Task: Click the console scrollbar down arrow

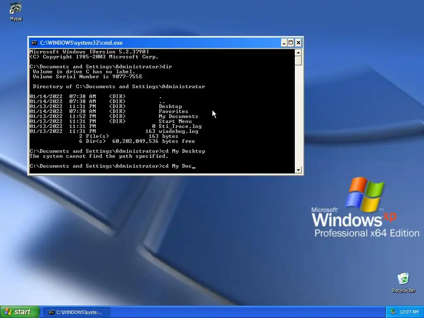Action: [298, 170]
